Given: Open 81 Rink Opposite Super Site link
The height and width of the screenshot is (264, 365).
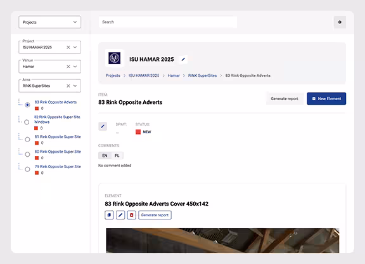Looking at the screenshot, I should pos(58,136).
